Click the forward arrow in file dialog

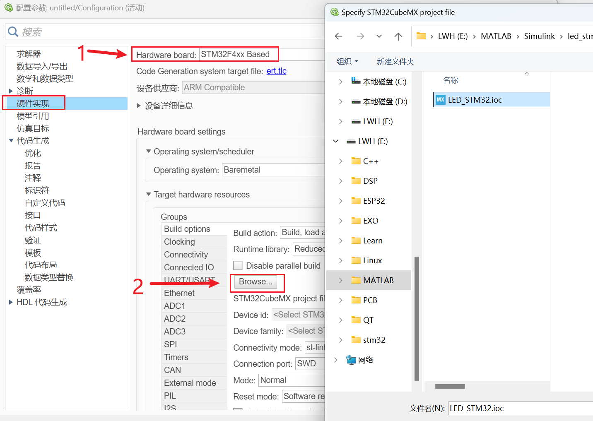[360, 36]
